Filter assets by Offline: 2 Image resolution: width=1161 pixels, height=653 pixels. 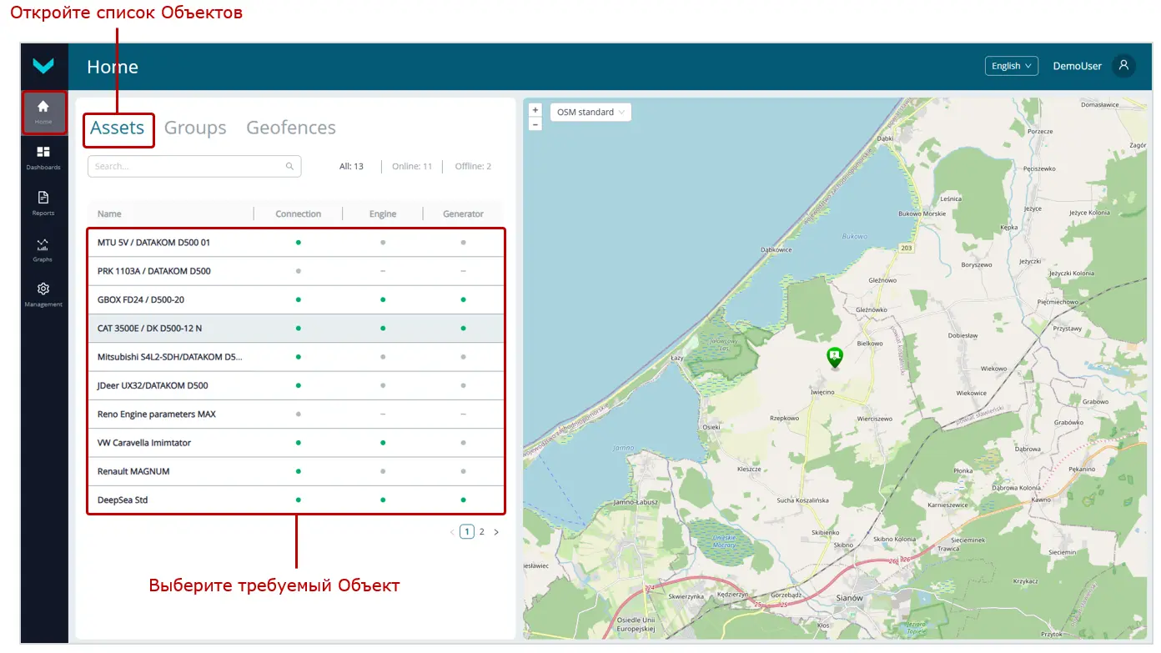coord(473,167)
